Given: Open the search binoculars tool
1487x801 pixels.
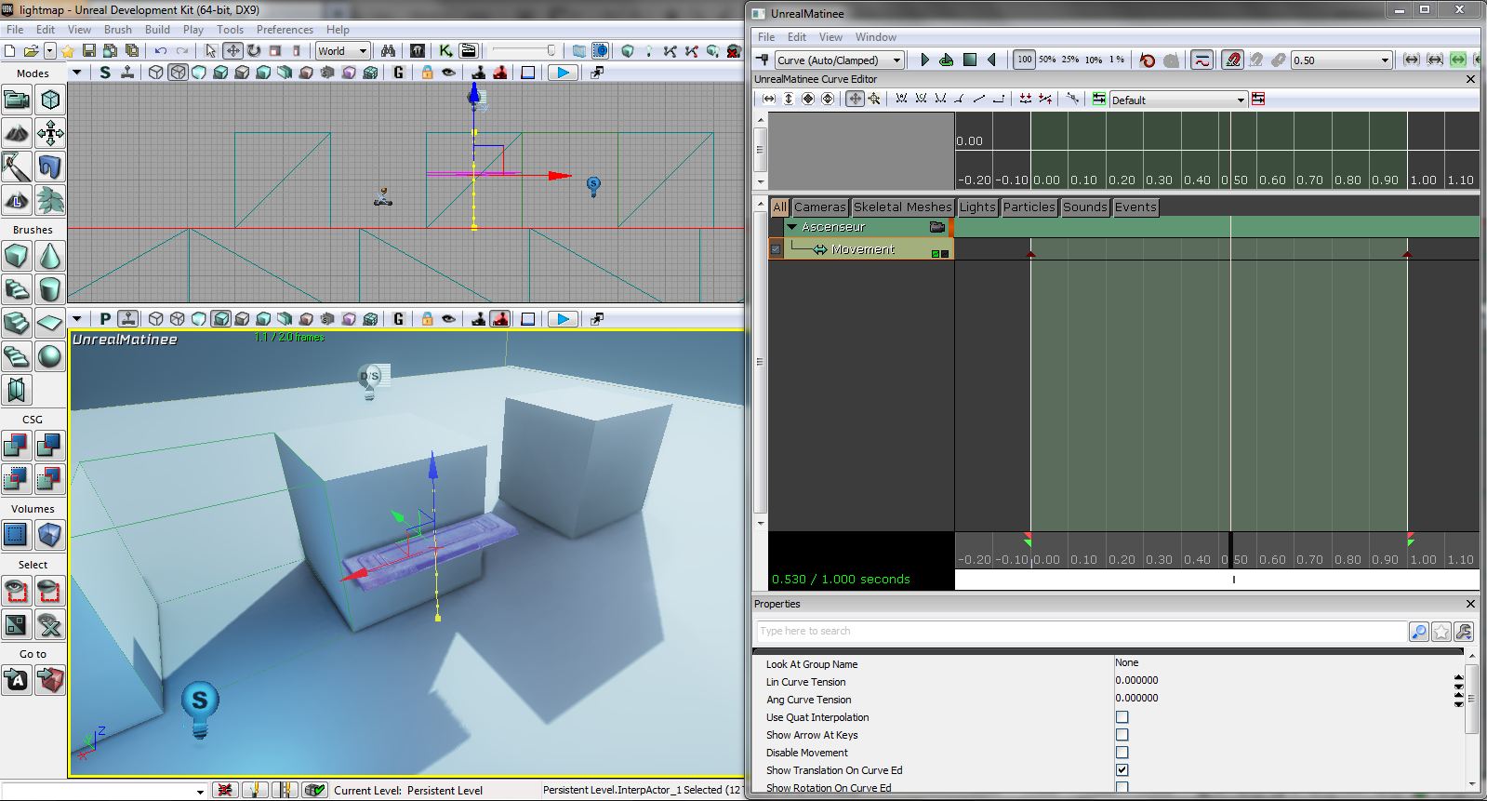Looking at the screenshot, I should click(x=388, y=51).
